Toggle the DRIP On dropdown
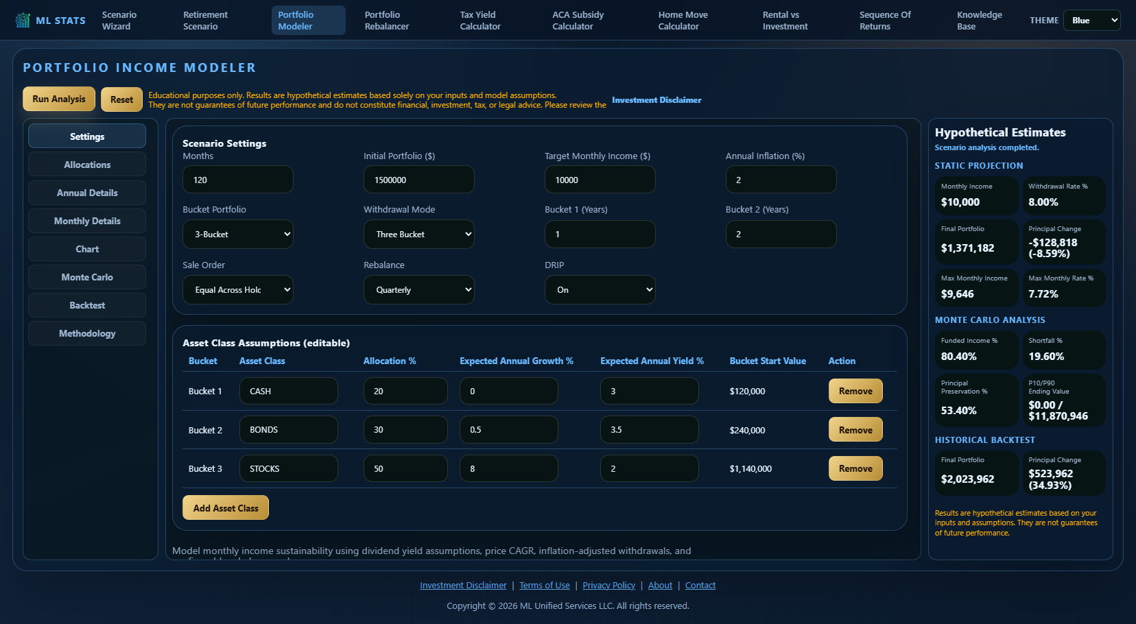 coord(600,290)
